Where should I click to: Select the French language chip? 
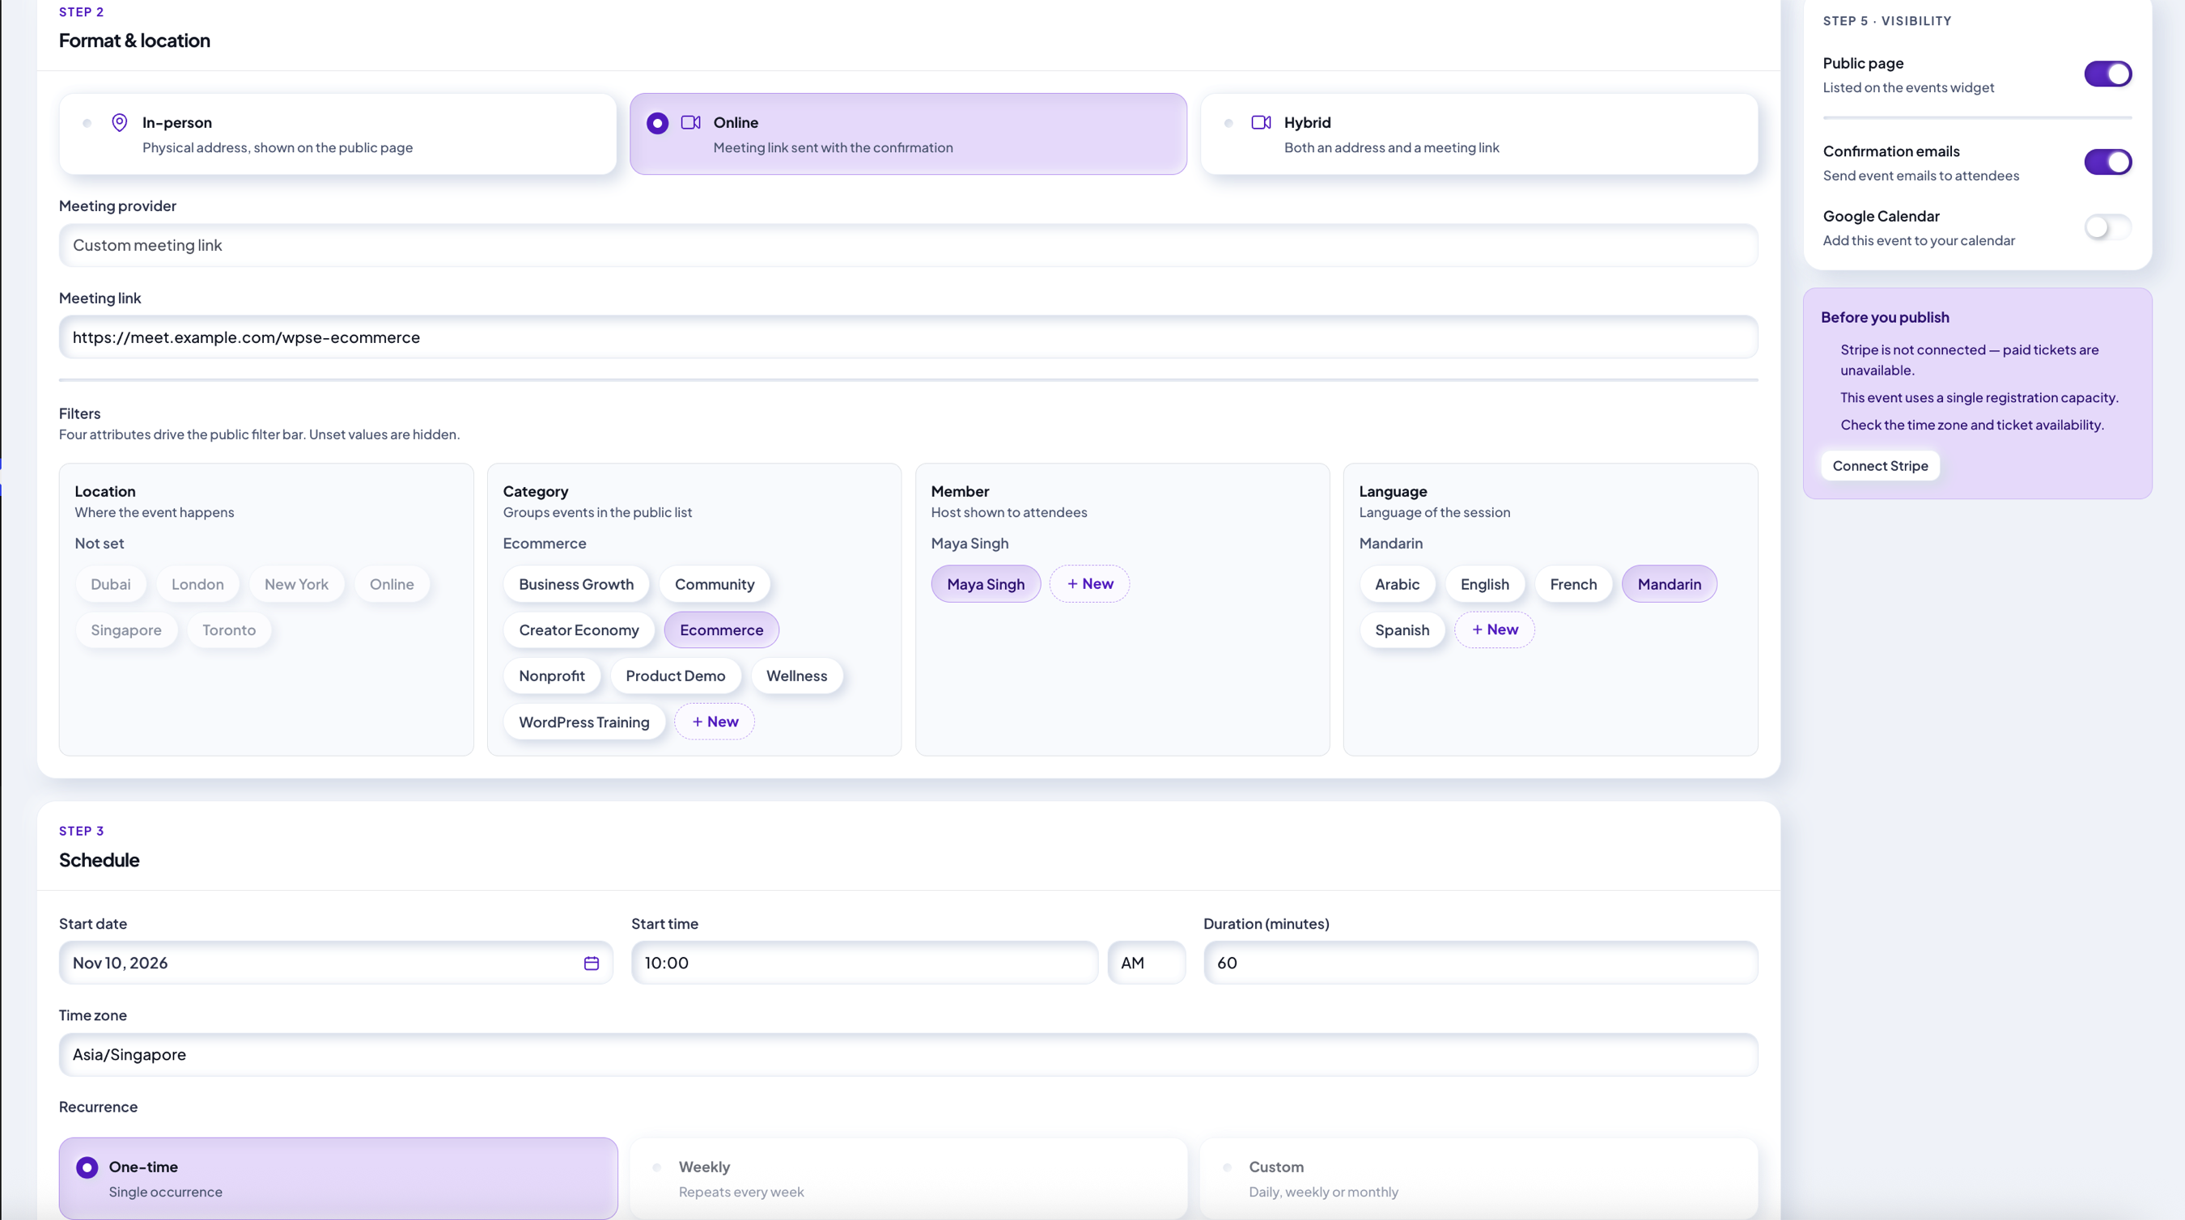point(1573,584)
